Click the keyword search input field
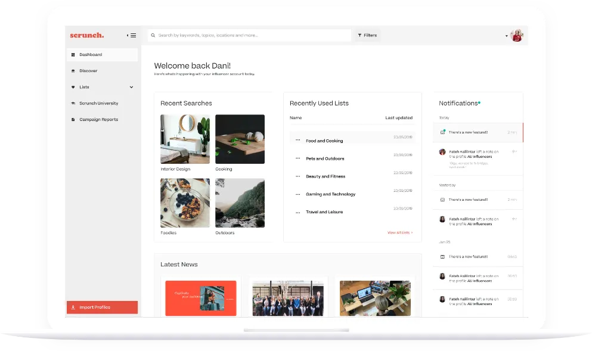Viewport: 592px width, 351px height. point(249,36)
